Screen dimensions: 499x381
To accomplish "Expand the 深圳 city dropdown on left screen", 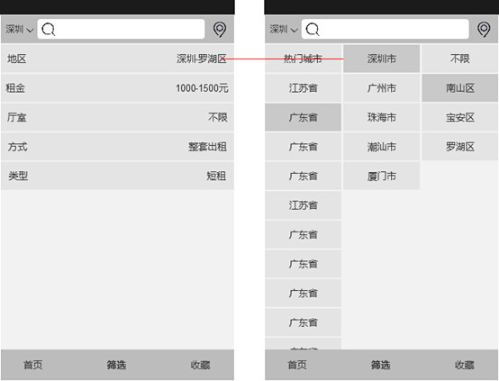I will pyautogui.click(x=20, y=30).
